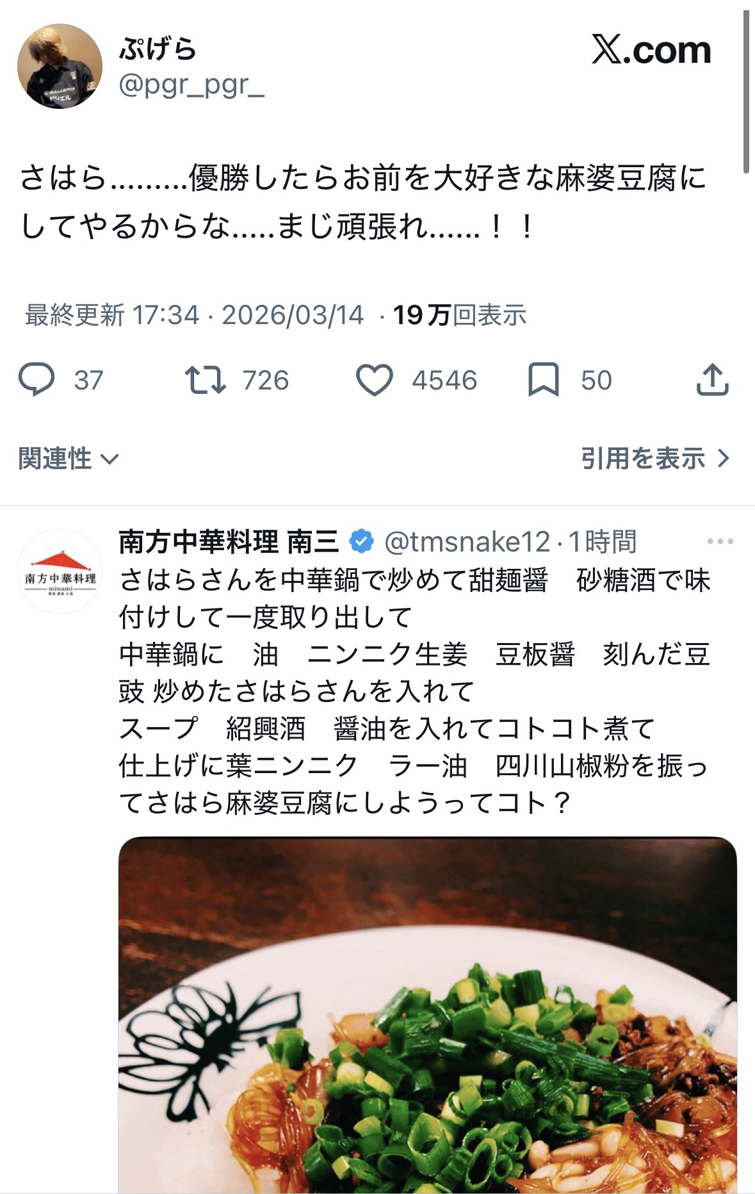
Task: Tap the 4546 likes count
Action: point(444,380)
